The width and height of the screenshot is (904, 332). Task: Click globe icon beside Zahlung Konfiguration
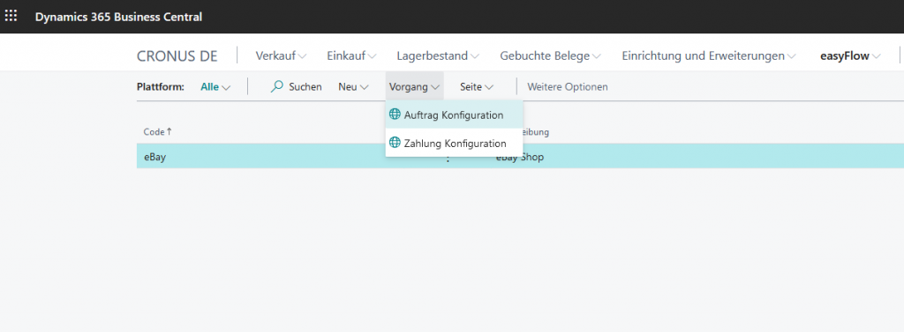pos(395,142)
